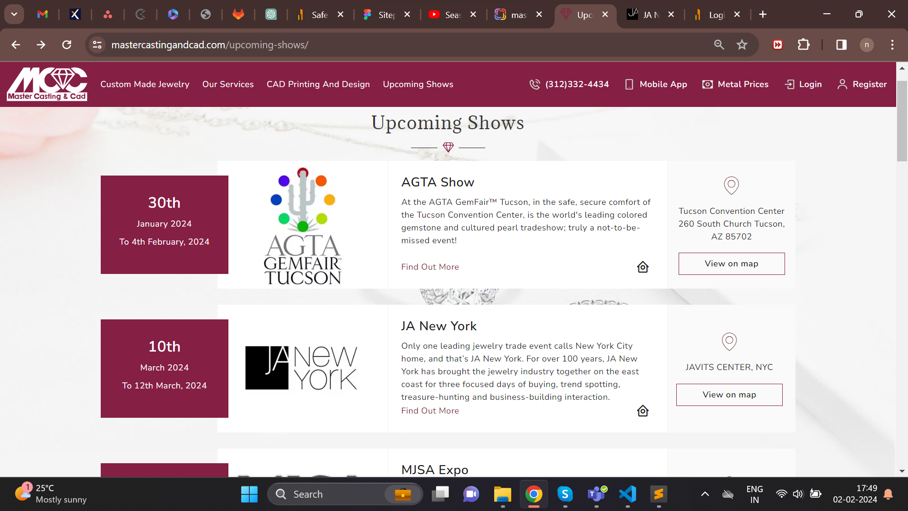The width and height of the screenshot is (908, 511).
Task: Click Find Out More for JA New York
Action: [x=430, y=411]
